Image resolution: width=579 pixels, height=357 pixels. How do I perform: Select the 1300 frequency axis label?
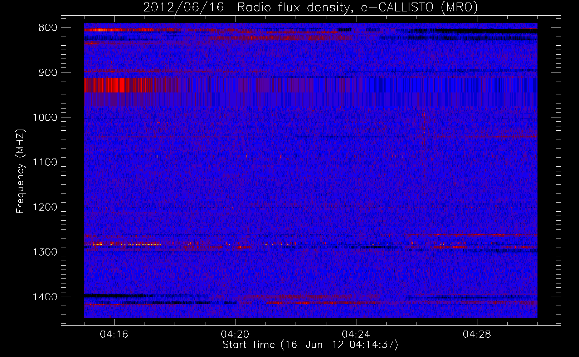click(45, 252)
